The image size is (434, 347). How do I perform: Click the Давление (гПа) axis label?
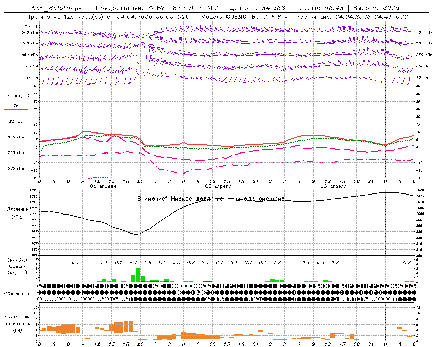(17, 213)
